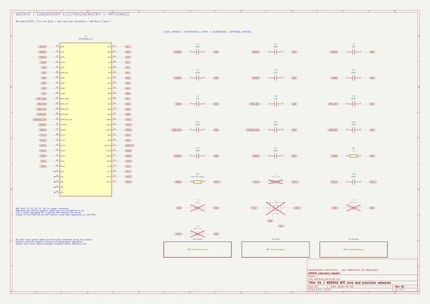The width and height of the screenshot is (430, 304).
Task: Select capacitor C2 symbol
Action: point(275,52)
